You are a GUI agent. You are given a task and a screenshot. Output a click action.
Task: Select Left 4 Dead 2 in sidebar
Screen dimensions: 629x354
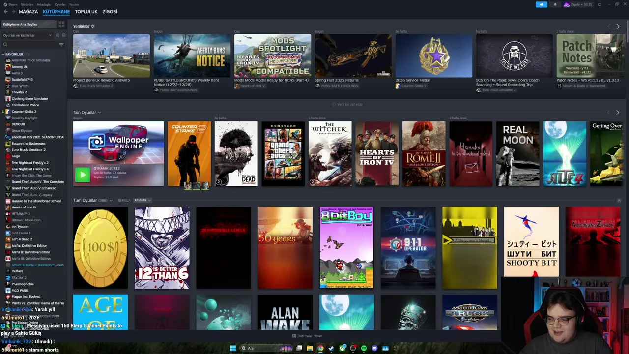click(x=22, y=239)
